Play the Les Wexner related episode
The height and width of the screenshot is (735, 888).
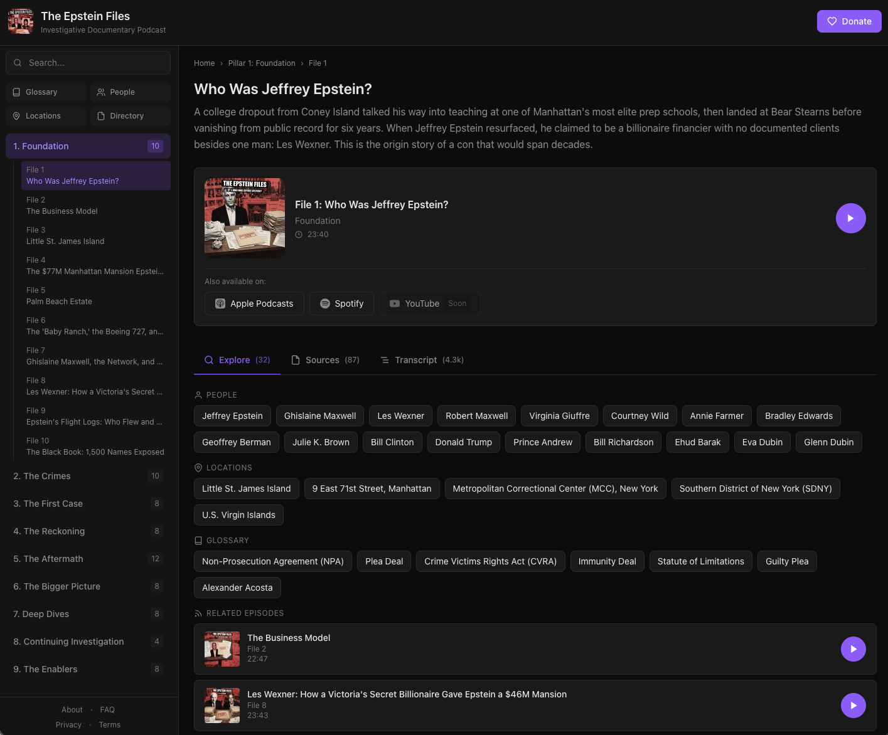coord(853,706)
